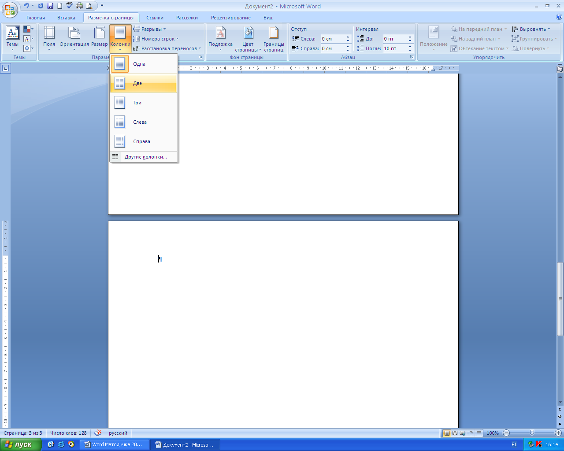564x451 pixels.
Task: Open the round Office button menu
Action: click(x=10, y=9)
